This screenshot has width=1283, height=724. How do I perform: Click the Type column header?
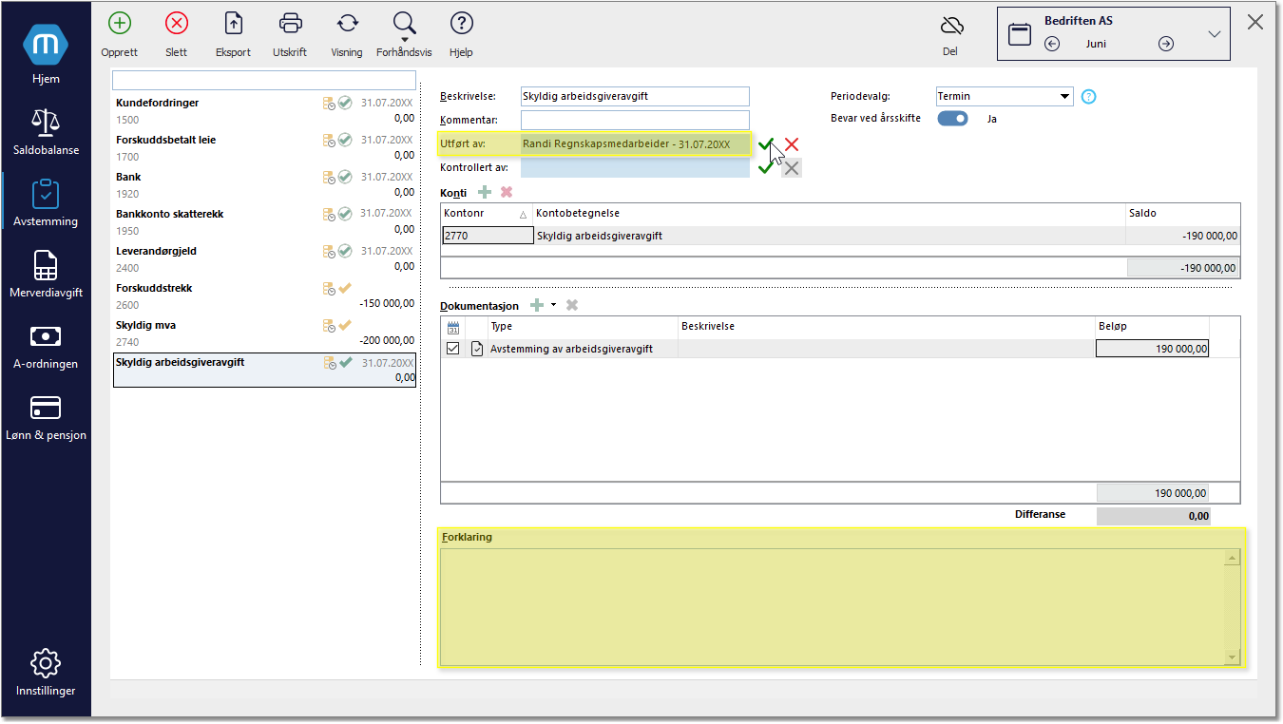tap(582, 327)
